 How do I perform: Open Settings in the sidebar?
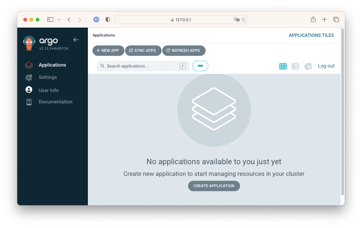click(48, 77)
